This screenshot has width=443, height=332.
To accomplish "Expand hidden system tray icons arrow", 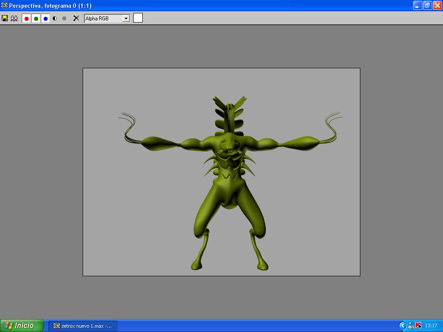I will [402, 326].
